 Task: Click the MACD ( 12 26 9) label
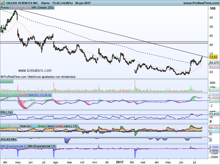(x=40, y=95)
